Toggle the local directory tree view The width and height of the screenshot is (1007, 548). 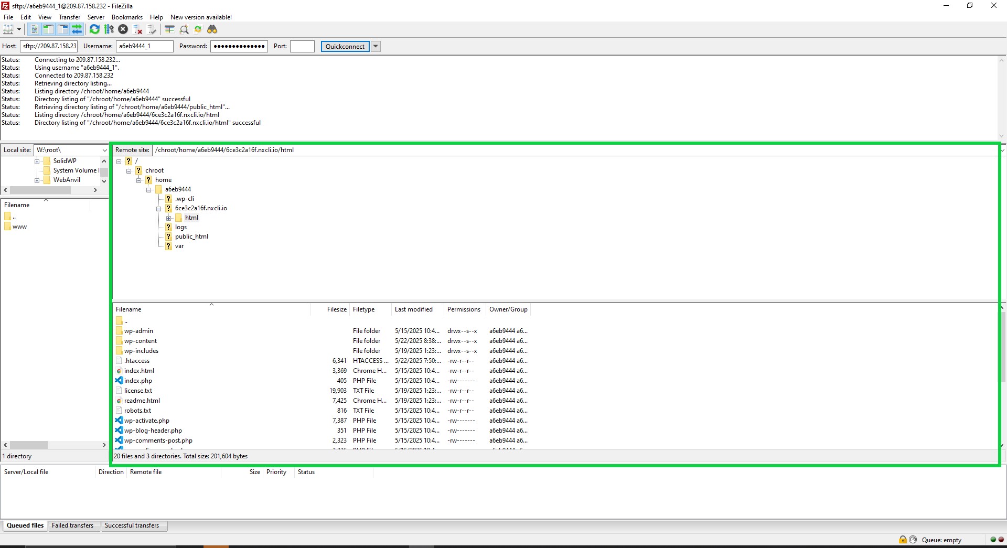[x=48, y=29]
